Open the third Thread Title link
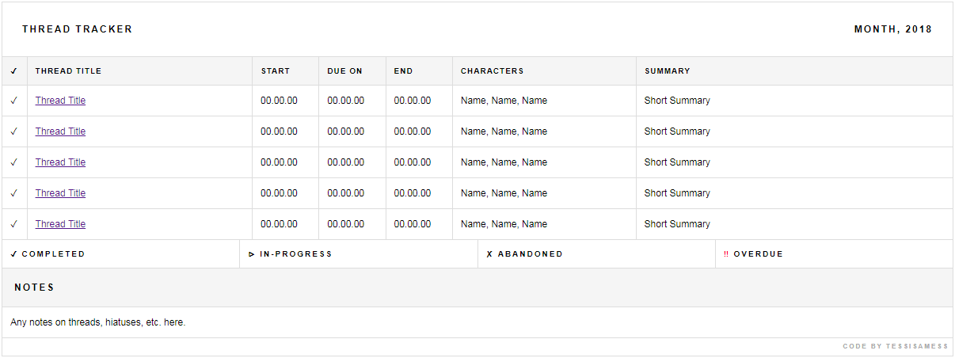Image resolution: width=955 pixels, height=358 pixels. click(60, 162)
